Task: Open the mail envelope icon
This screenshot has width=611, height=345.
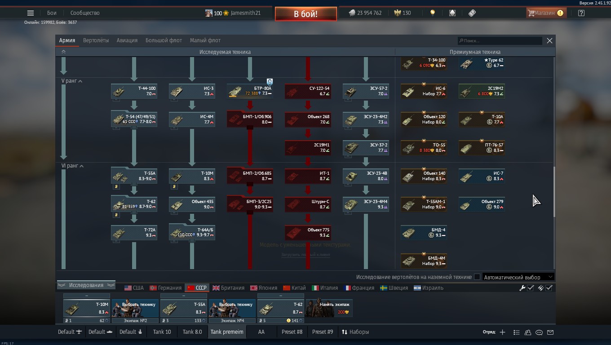Action: coord(550,332)
